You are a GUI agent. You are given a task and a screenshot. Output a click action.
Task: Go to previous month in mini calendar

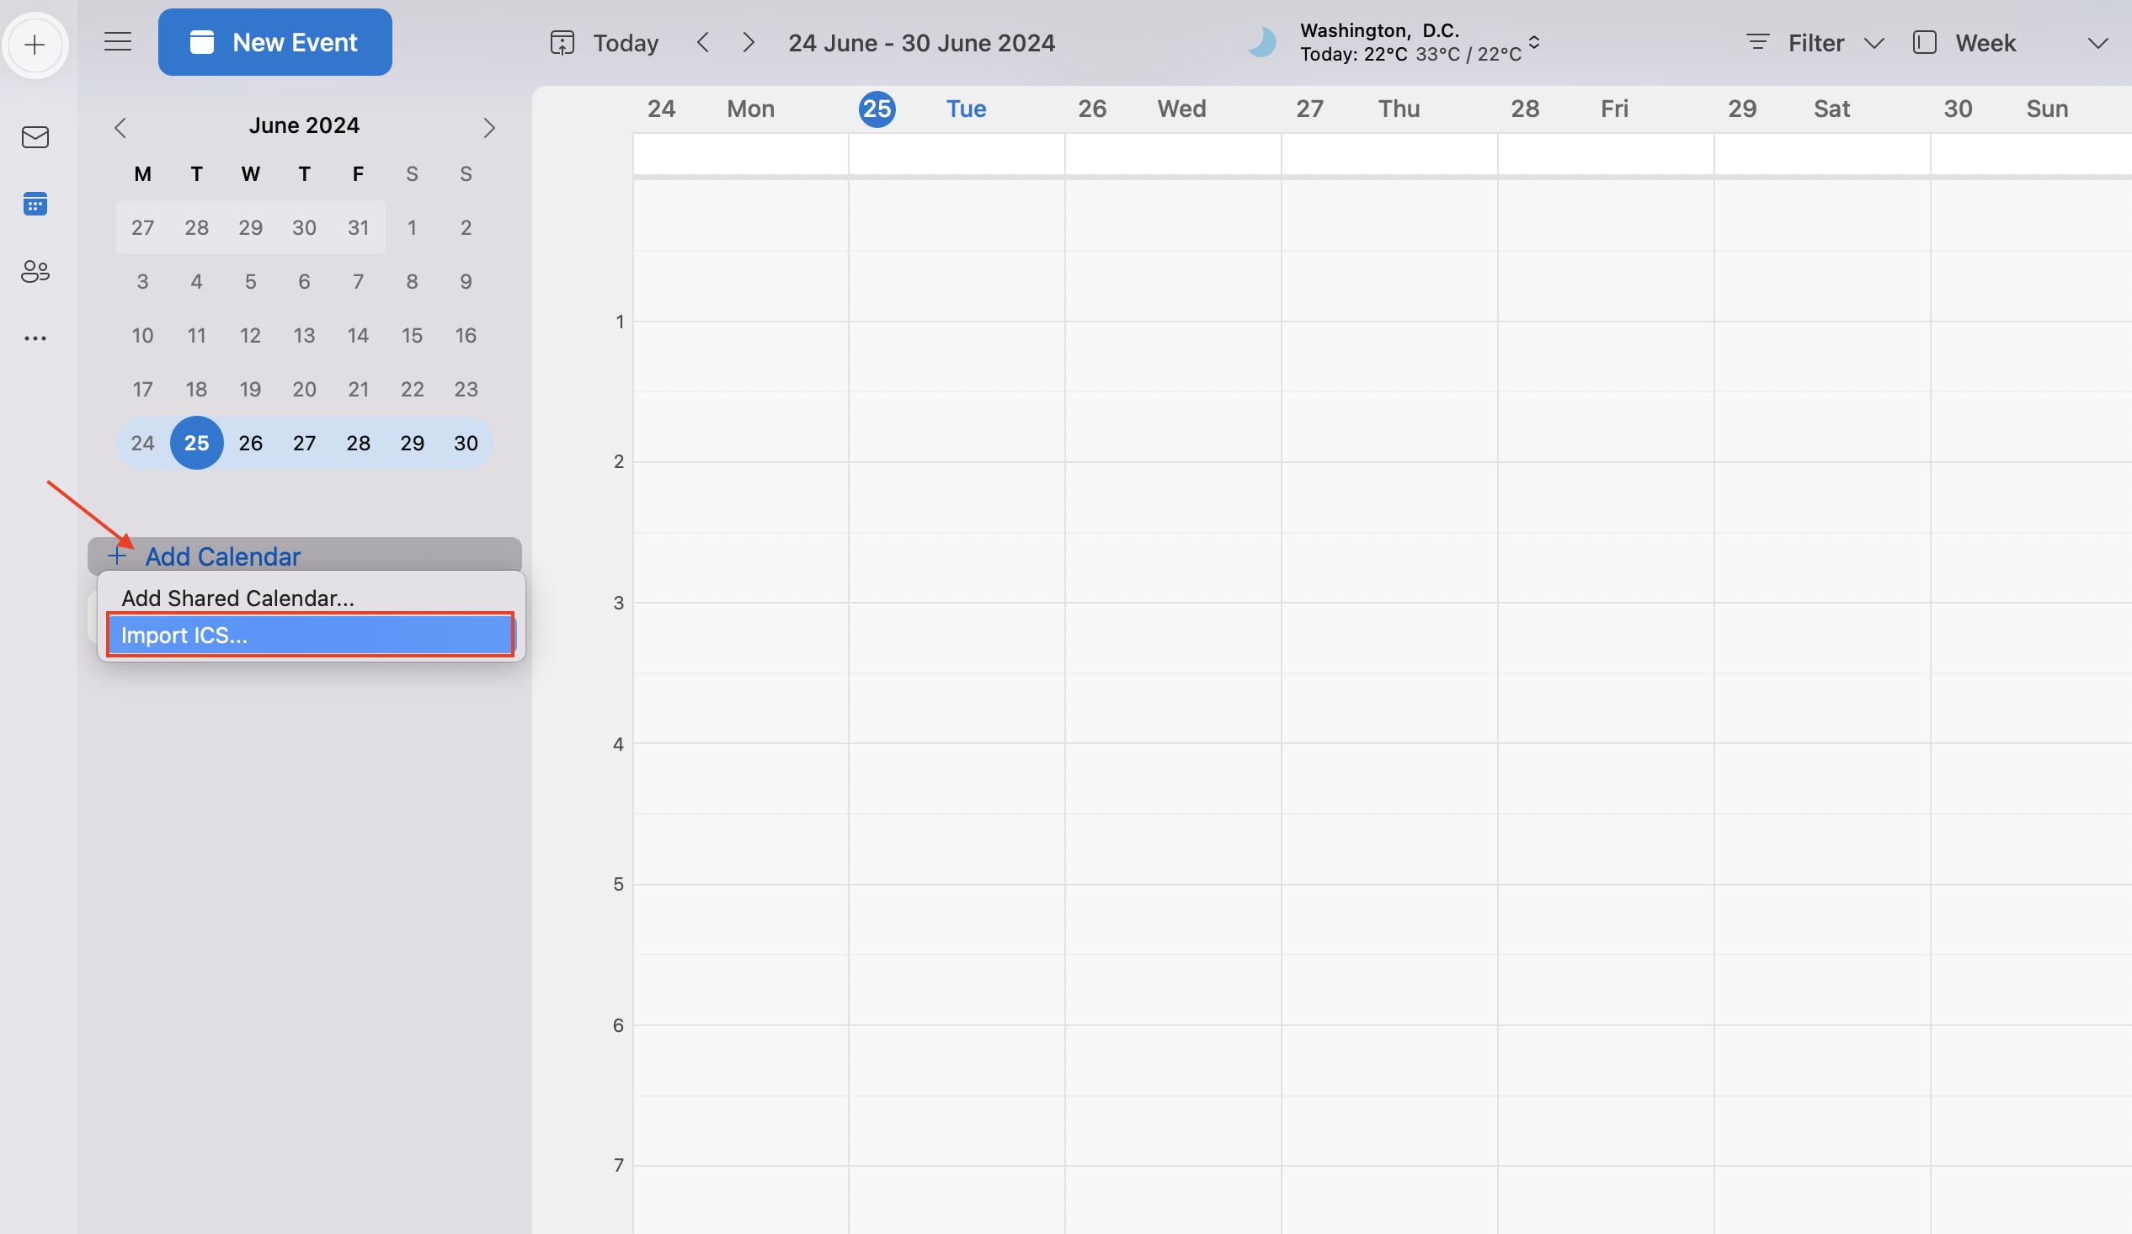[x=120, y=127]
